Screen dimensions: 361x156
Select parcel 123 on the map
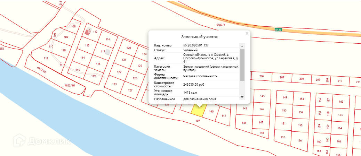point(114,84)
